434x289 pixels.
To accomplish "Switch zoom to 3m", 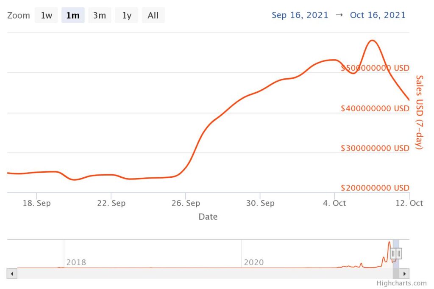I will 99,16.
